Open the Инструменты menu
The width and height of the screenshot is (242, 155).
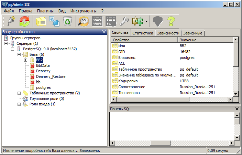83,11
